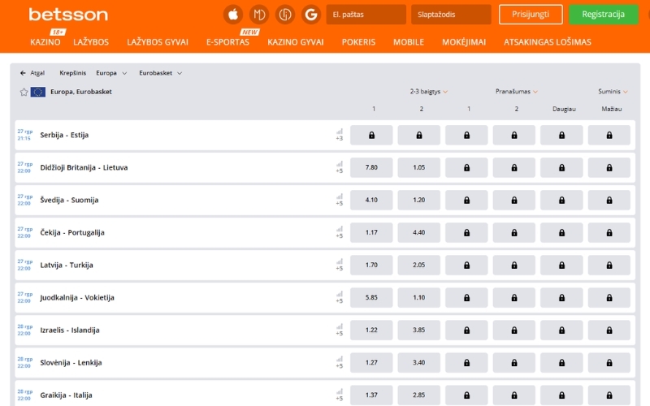Sign in with Google icon
650x406 pixels.
[x=311, y=15]
